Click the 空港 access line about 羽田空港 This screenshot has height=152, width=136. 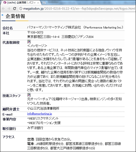49,139
